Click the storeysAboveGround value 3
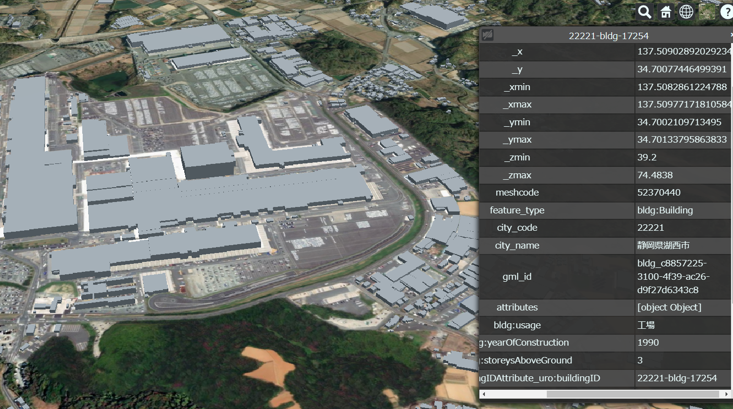The height and width of the screenshot is (409, 733). pos(640,360)
